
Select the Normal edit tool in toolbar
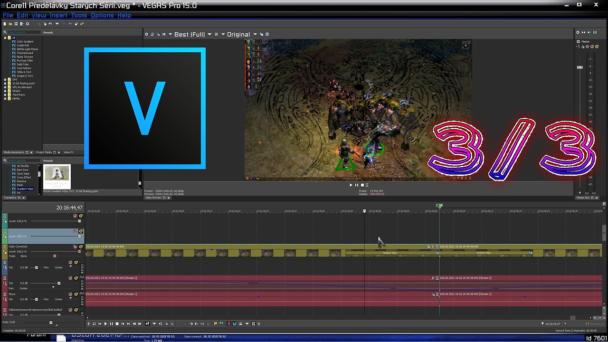(x=147, y=323)
